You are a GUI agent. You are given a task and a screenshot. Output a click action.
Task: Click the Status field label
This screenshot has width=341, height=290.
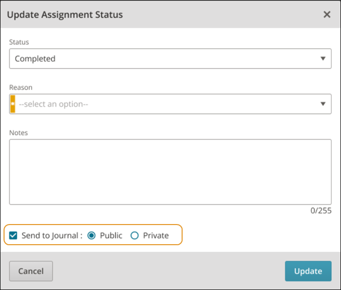pos(19,42)
